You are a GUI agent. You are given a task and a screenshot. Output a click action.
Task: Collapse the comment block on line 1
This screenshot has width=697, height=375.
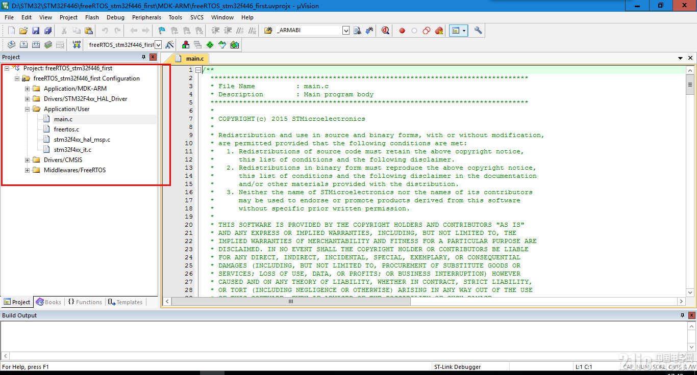coord(198,70)
